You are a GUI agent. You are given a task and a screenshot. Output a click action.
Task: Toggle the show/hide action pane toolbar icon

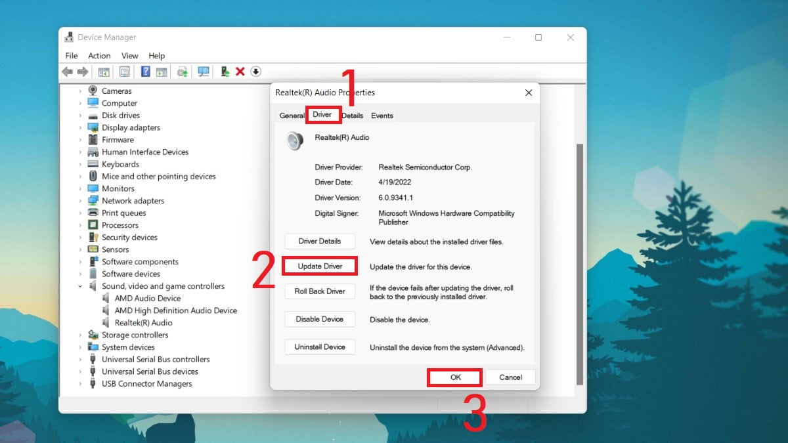pyautogui.click(x=162, y=72)
